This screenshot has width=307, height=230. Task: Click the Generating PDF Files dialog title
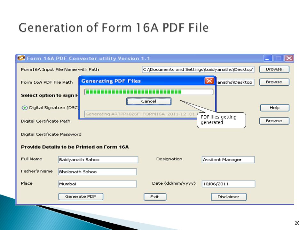pos(111,81)
